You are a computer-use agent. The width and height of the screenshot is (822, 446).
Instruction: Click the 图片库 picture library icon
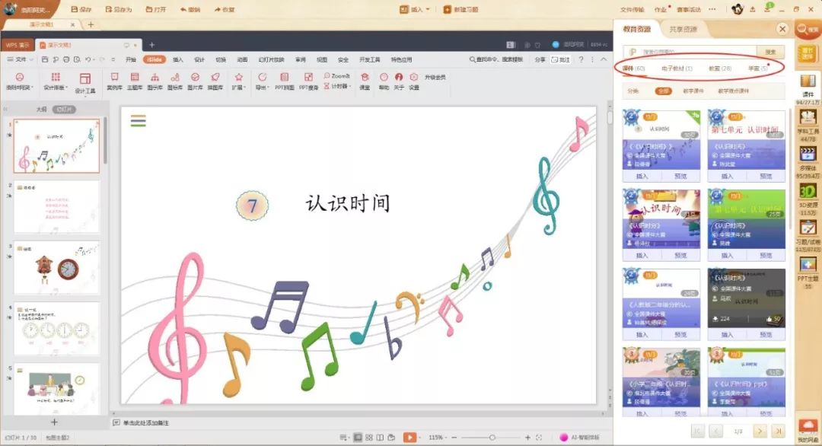(195, 81)
